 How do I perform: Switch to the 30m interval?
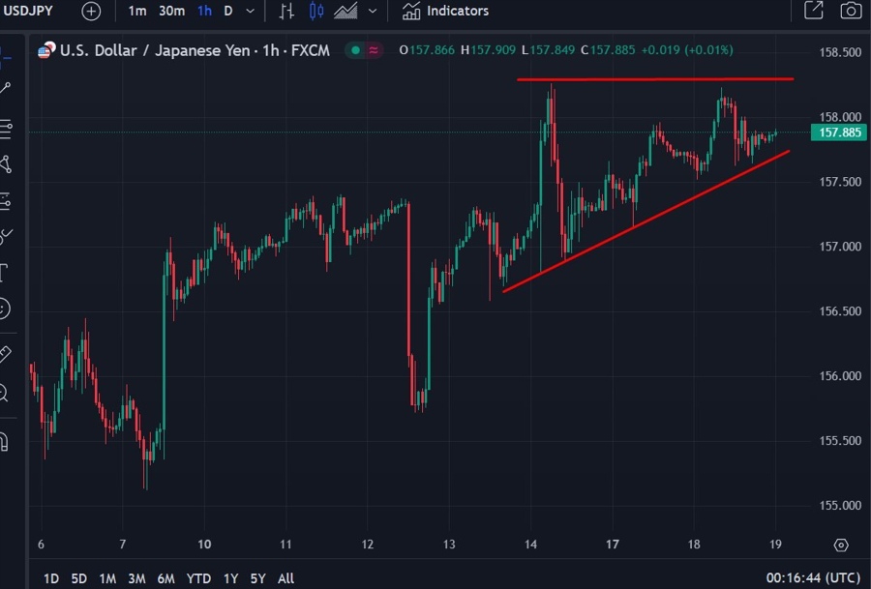(173, 11)
